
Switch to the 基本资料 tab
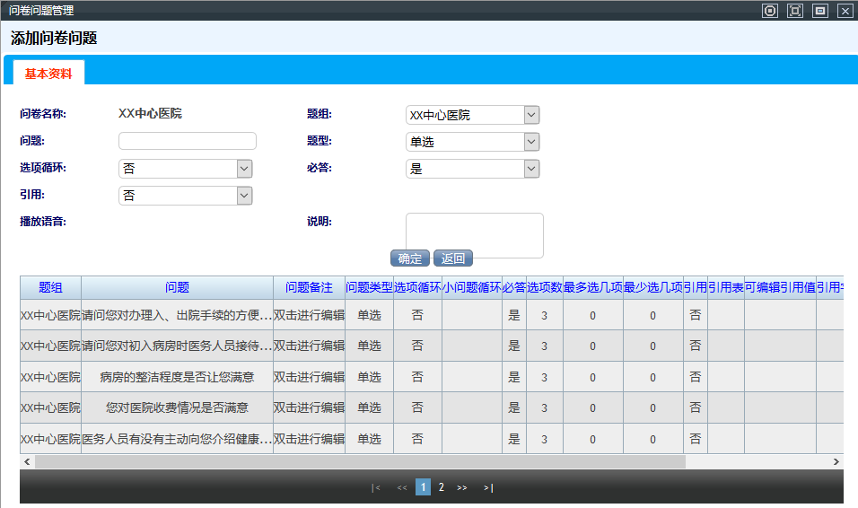click(x=48, y=74)
